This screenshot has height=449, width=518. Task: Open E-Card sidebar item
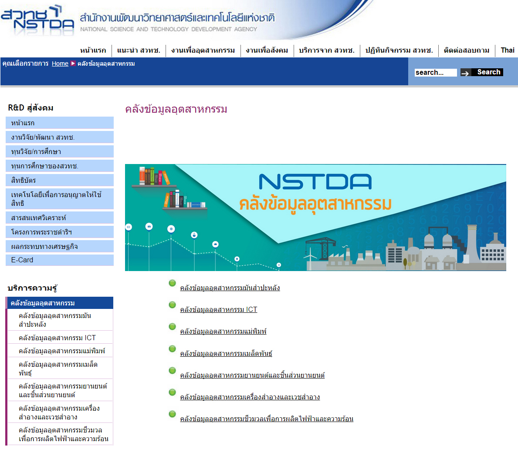(60, 260)
